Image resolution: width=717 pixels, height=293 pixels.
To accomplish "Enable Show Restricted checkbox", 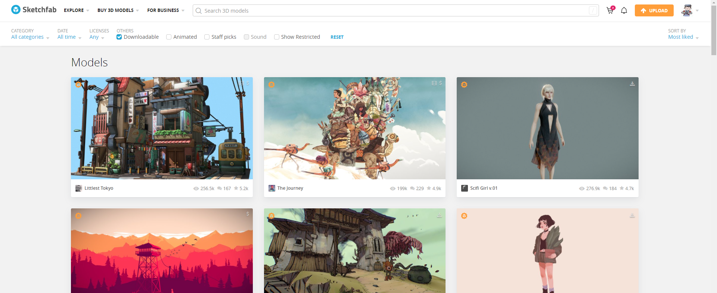I will [x=277, y=37].
